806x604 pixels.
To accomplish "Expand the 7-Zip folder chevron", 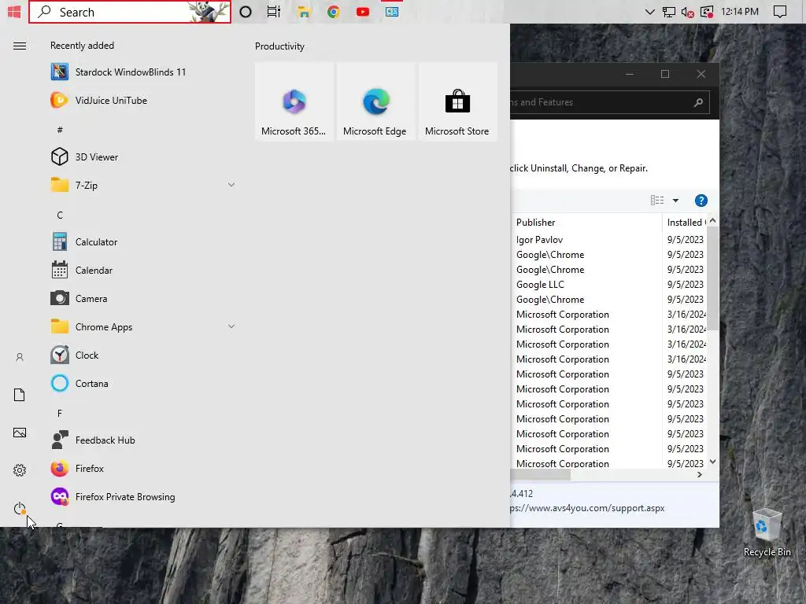I will (x=231, y=185).
